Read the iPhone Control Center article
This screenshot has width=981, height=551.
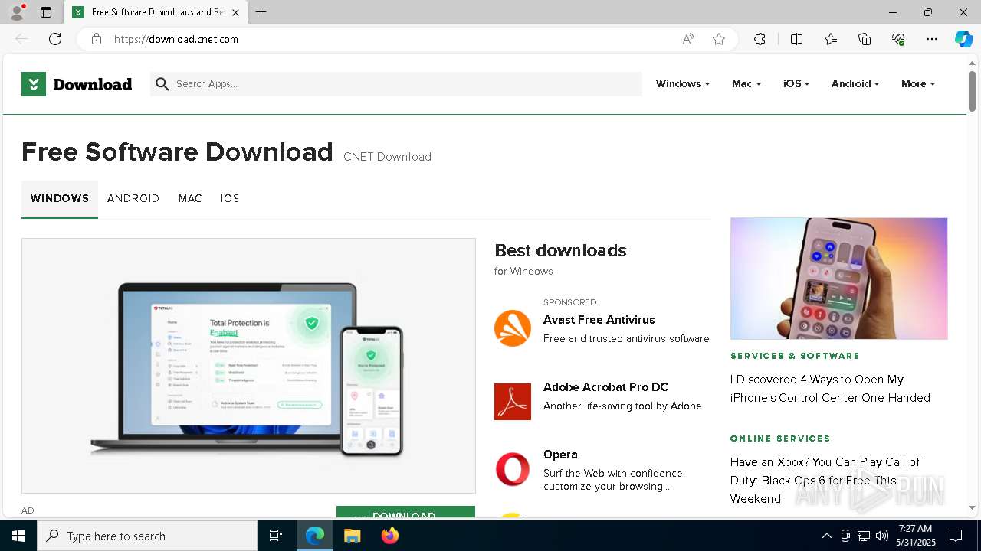830,389
